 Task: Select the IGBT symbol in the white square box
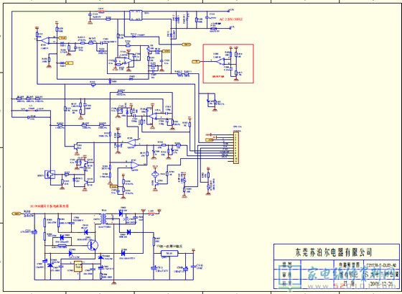point(50,175)
